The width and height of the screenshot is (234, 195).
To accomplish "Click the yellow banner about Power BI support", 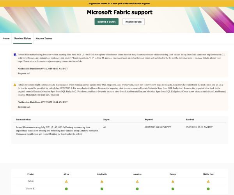I will click(x=117, y=3).
